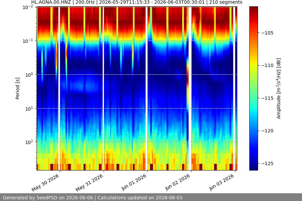This screenshot has width=302, height=201.
Task: Click the -120 colorbar tick label
Action: pyautogui.click(x=267, y=131)
